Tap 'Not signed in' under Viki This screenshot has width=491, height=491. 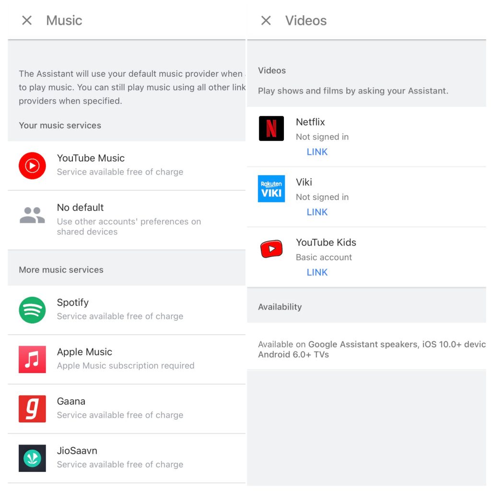[x=322, y=197]
